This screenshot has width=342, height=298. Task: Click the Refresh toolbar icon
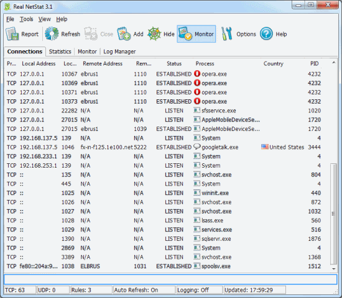click(x=52, y=34)
